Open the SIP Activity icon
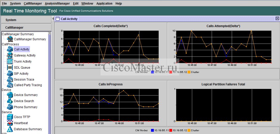Viewport: 280px width, 134px height. 10,73
